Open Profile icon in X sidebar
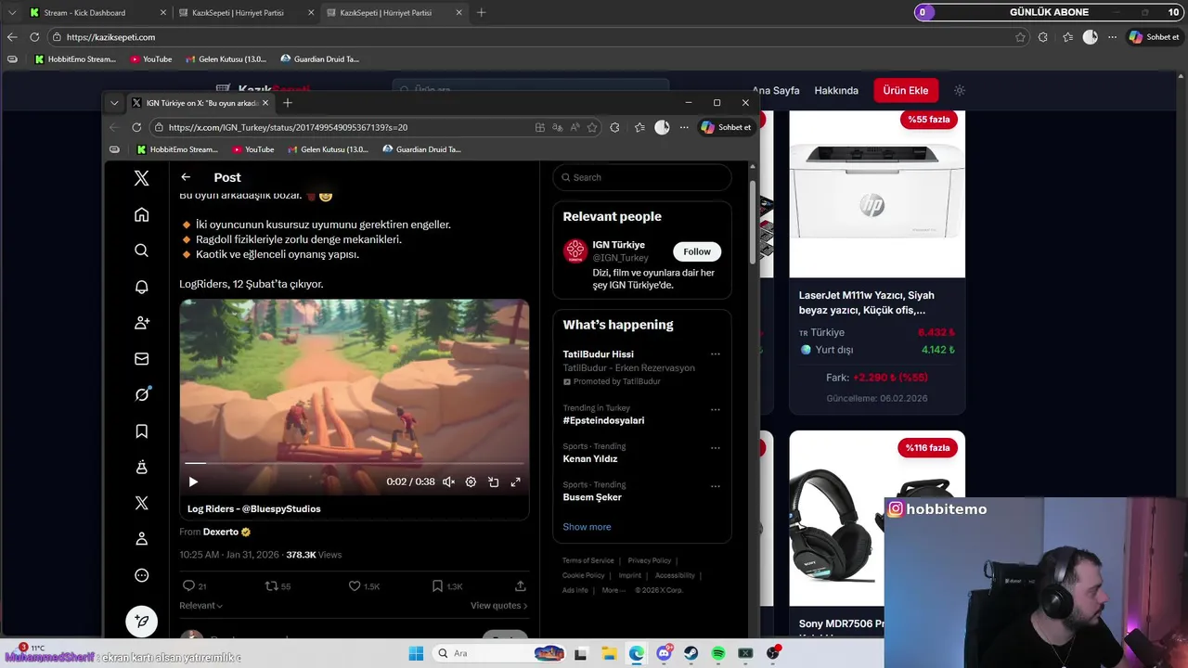The image size is (1188, 668). 141,539
